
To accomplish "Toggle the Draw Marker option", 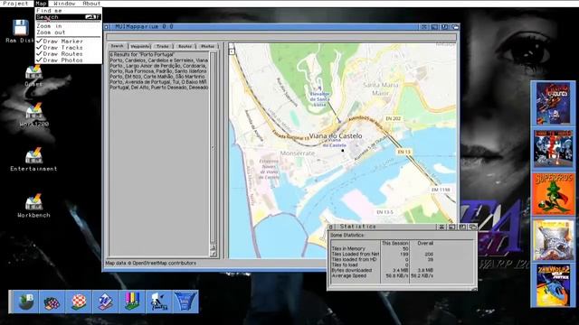I will pos(69,42).
